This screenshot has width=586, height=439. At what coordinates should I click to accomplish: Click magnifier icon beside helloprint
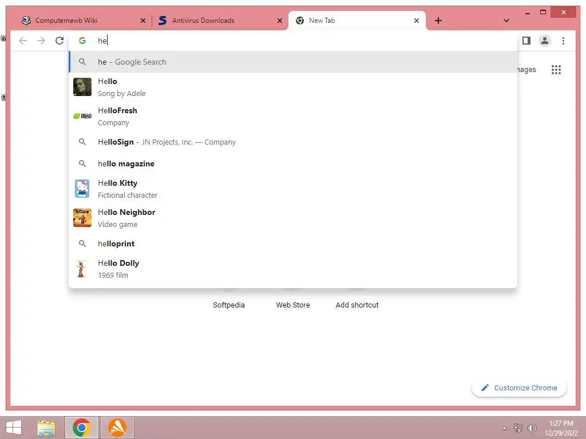pyautogui.click(x=82, y=244)
